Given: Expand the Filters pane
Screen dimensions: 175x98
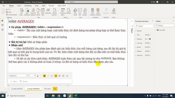Looking at the screenshot, I should (132, 21).
